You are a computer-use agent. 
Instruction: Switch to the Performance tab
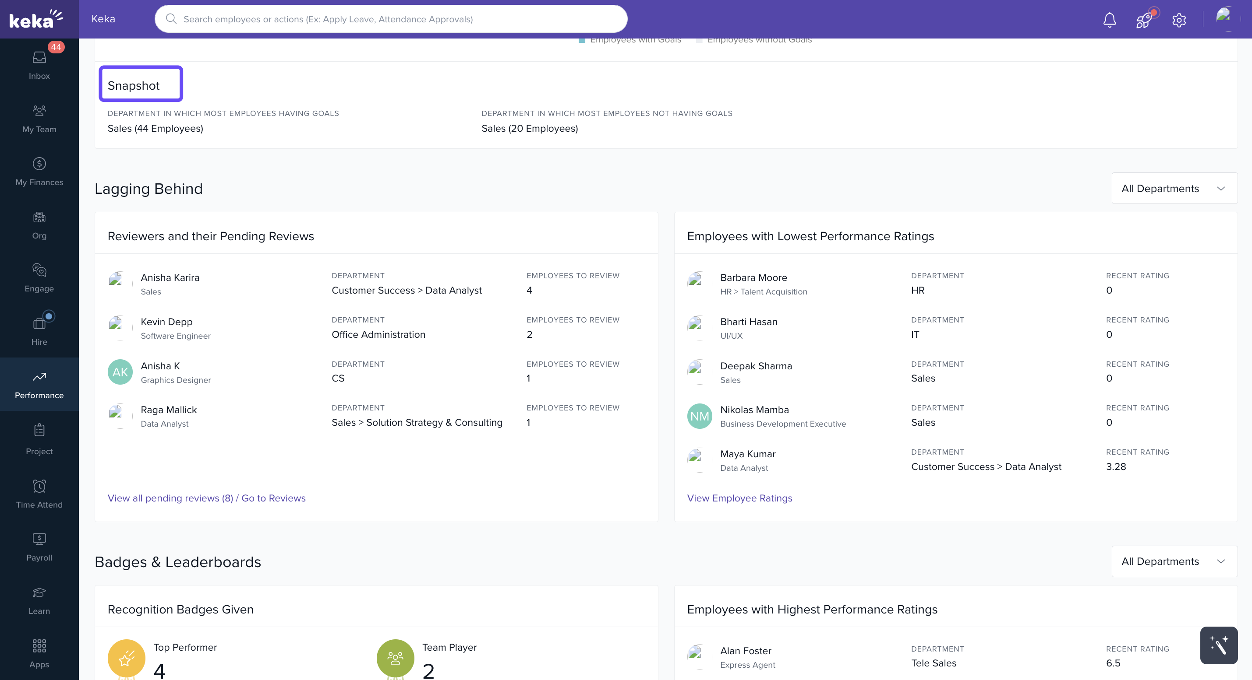pyautogui.click(x=39, y=383)
